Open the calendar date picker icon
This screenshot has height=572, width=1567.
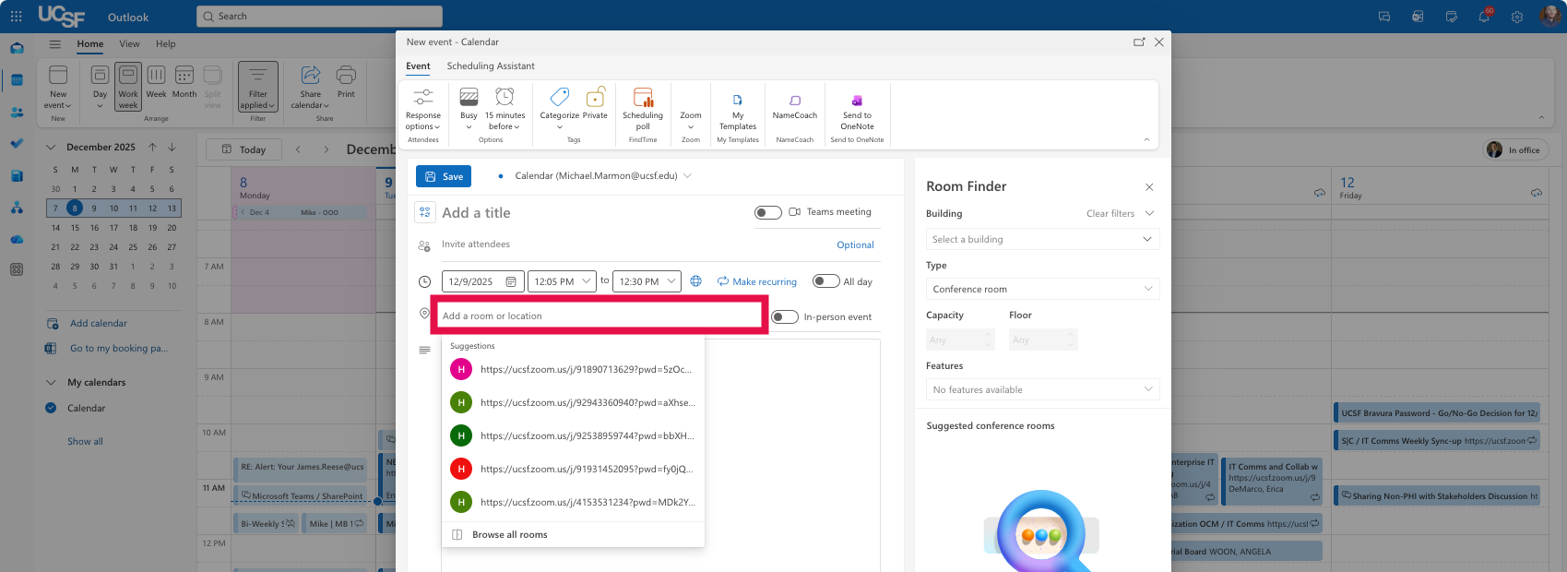(x=511, y=281)
